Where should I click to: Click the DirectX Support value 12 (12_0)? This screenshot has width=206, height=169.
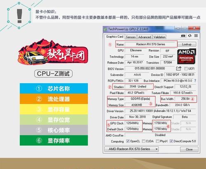coord(185,87)
